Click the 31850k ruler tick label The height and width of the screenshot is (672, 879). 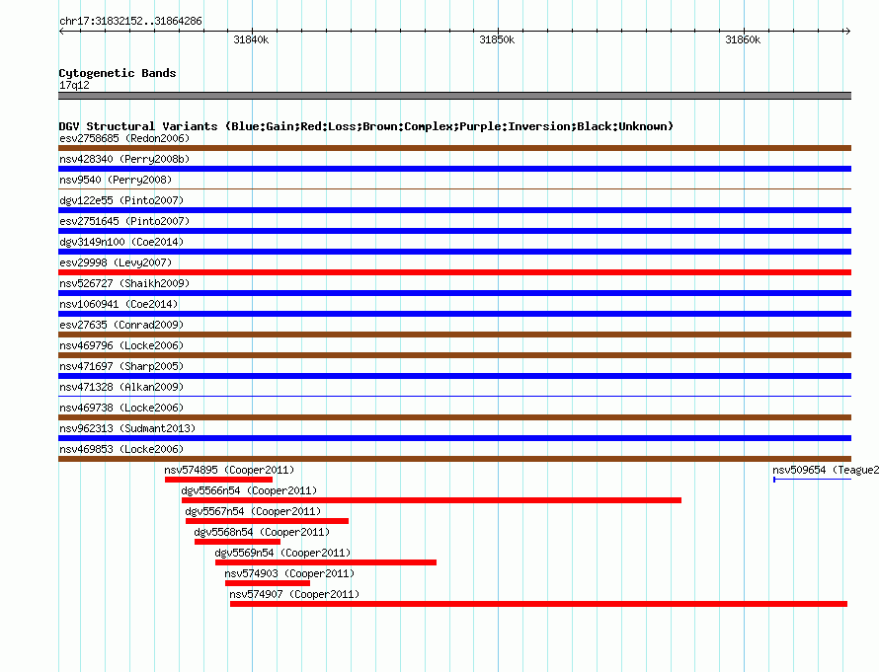click(x=497, y=39)
